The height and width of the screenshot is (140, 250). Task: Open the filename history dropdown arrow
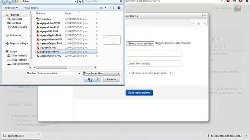pos(79,73)
